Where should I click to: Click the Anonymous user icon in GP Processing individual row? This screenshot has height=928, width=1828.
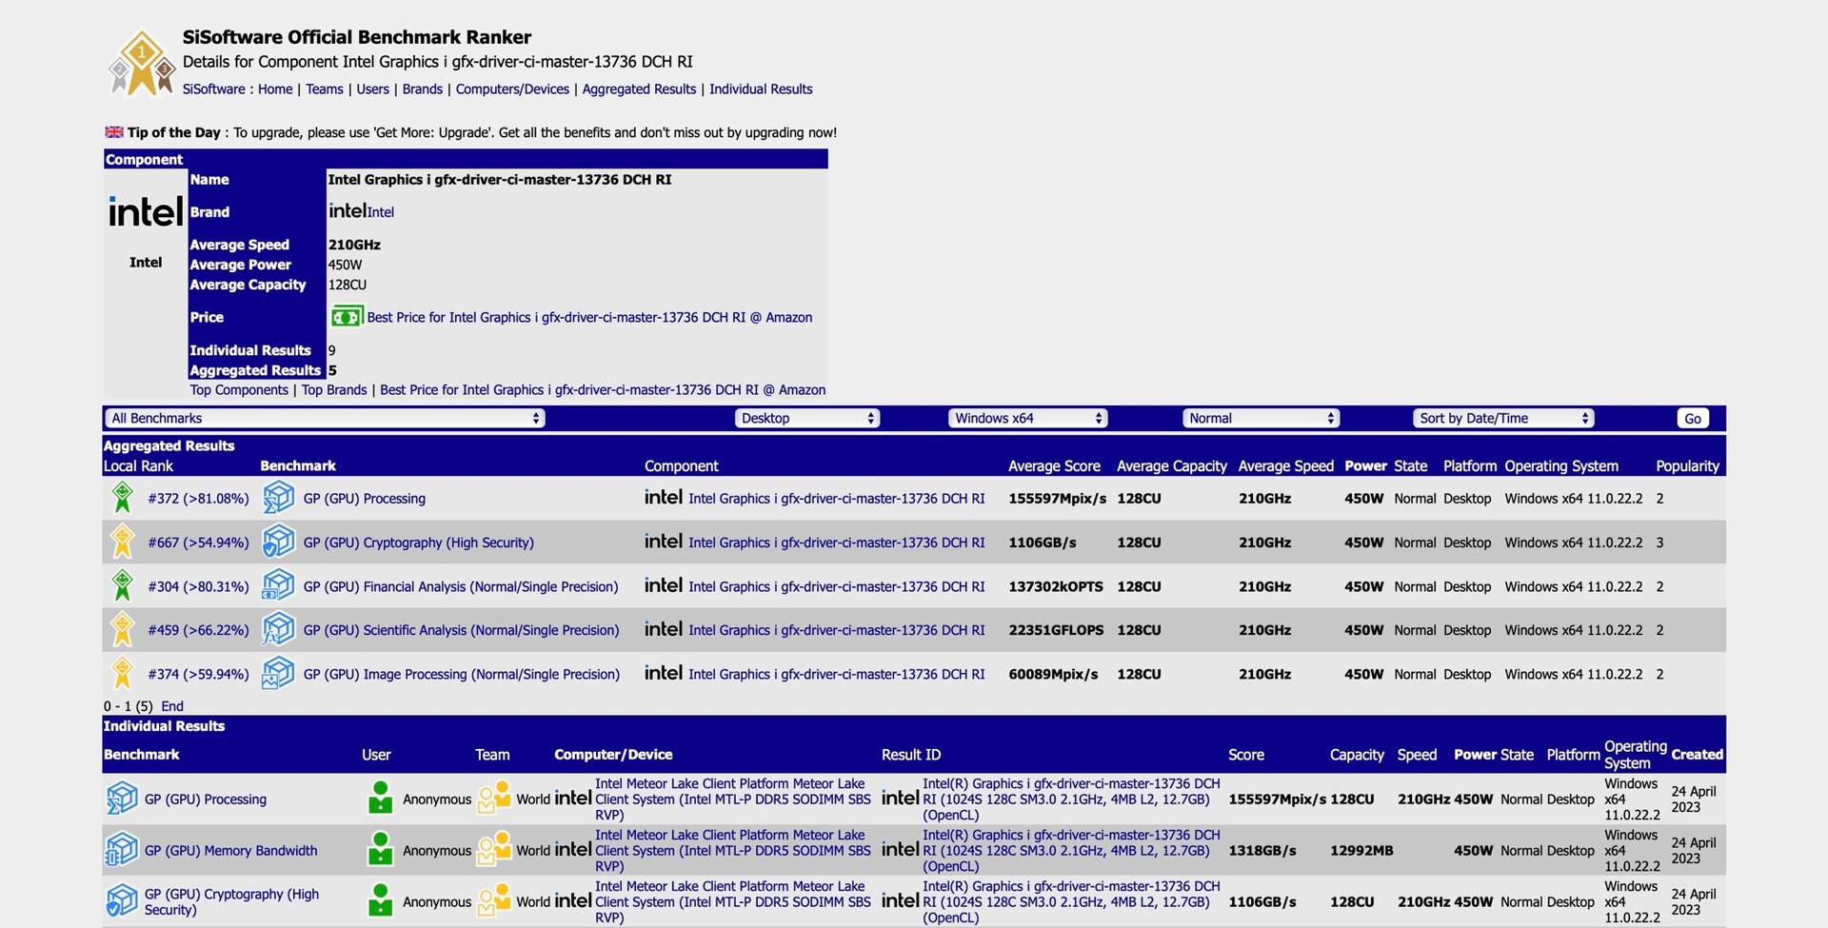point(380,799)
